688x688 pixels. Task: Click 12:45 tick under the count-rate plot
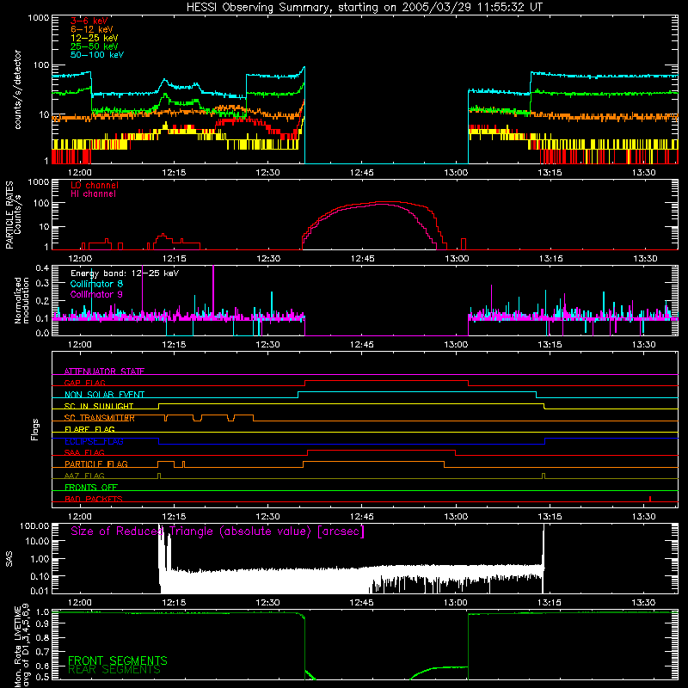coord(361,173)
